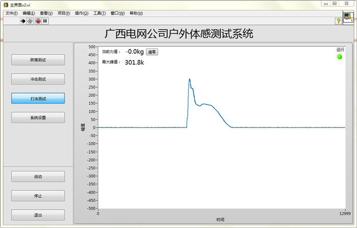The height and width of the screenshot is (228, 357).
Task: Click the 启动 start button
Action: click(x=38, y=177)
